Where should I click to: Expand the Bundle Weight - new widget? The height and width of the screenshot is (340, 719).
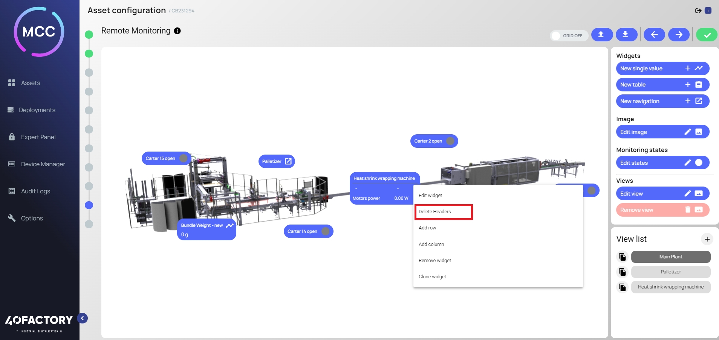(x=229, y=225)
